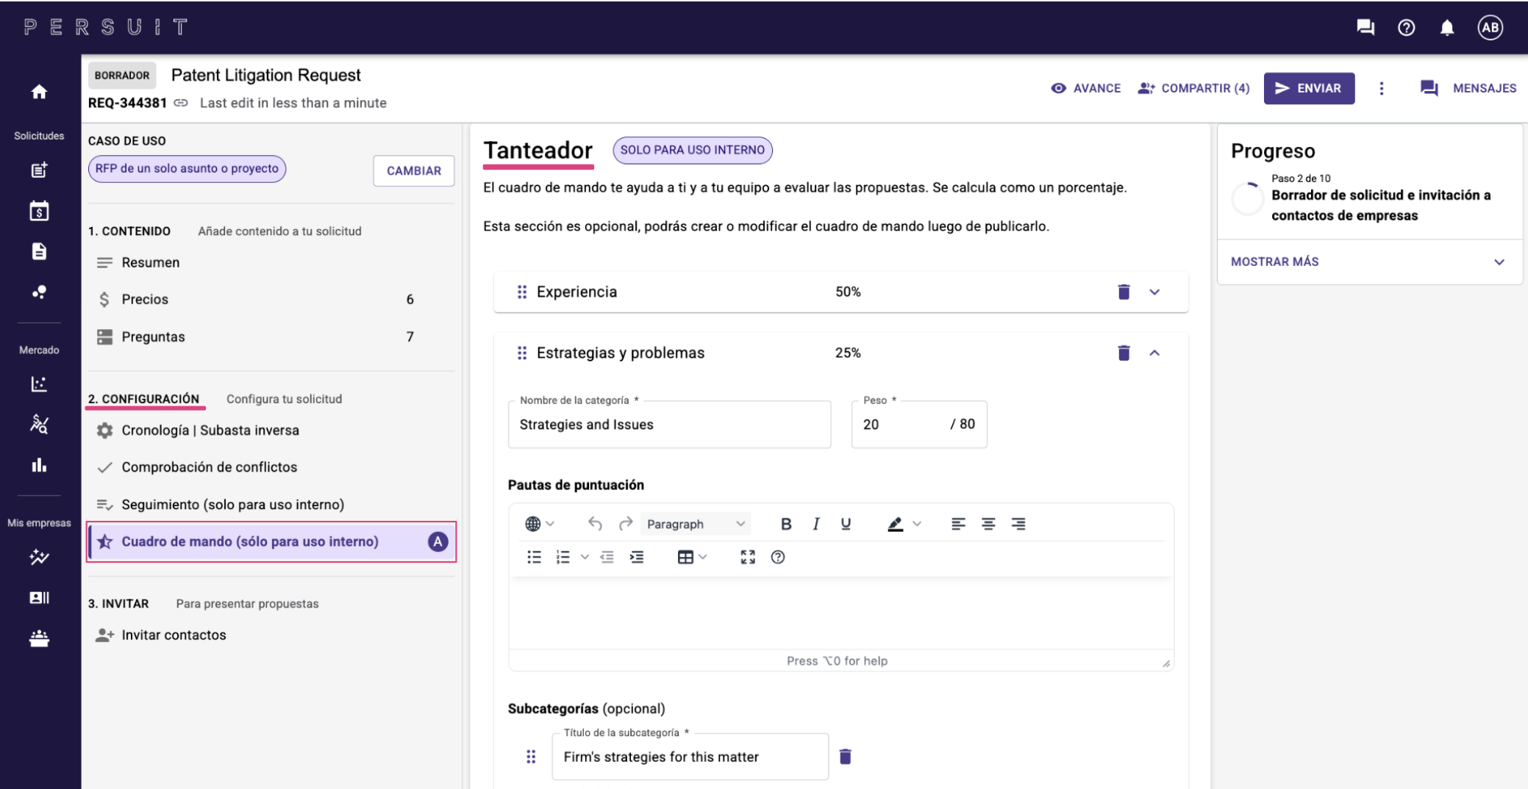
Task: Open the contacts card icon in sidebar
Action: pyautogui.click(x=39, y=597)
